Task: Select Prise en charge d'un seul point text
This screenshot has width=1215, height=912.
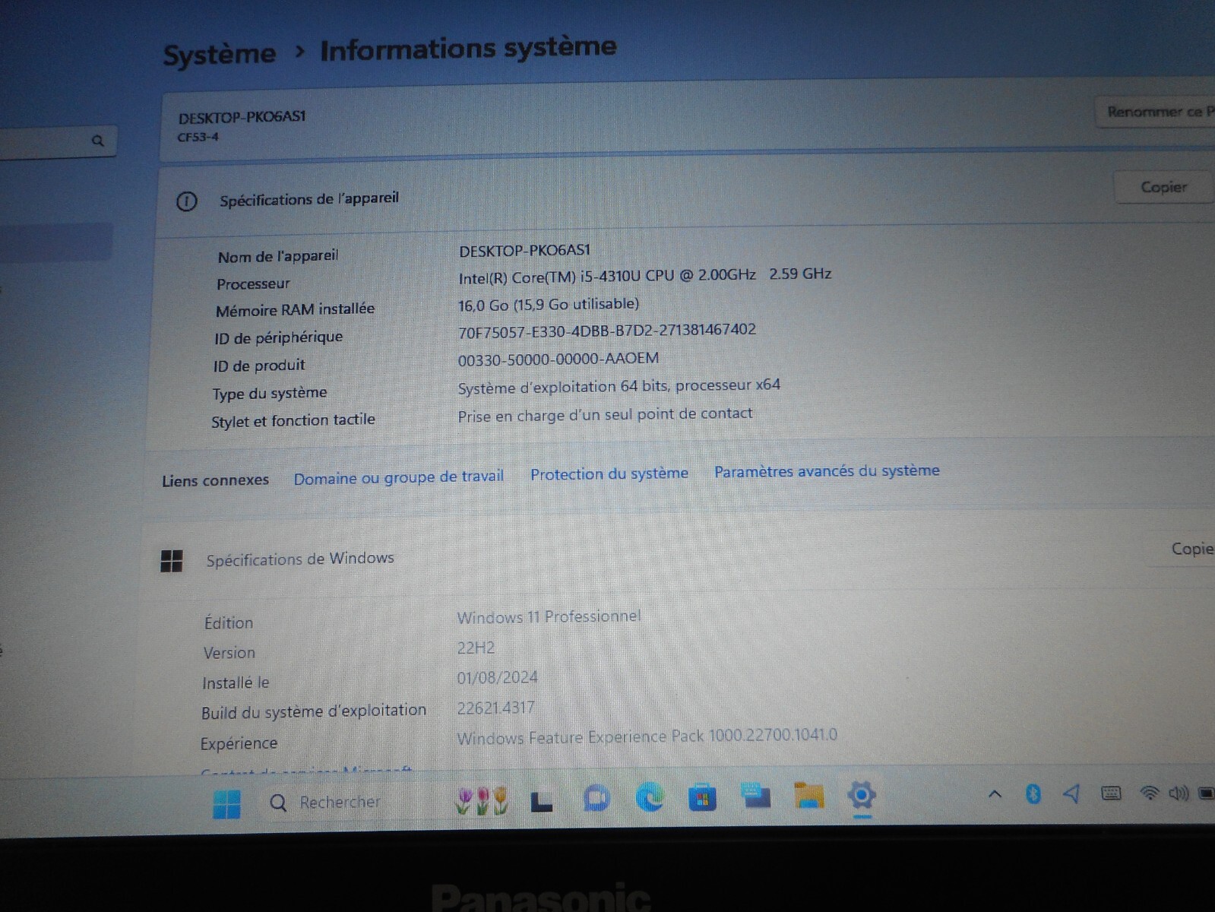Action: (x=605, y=414)
